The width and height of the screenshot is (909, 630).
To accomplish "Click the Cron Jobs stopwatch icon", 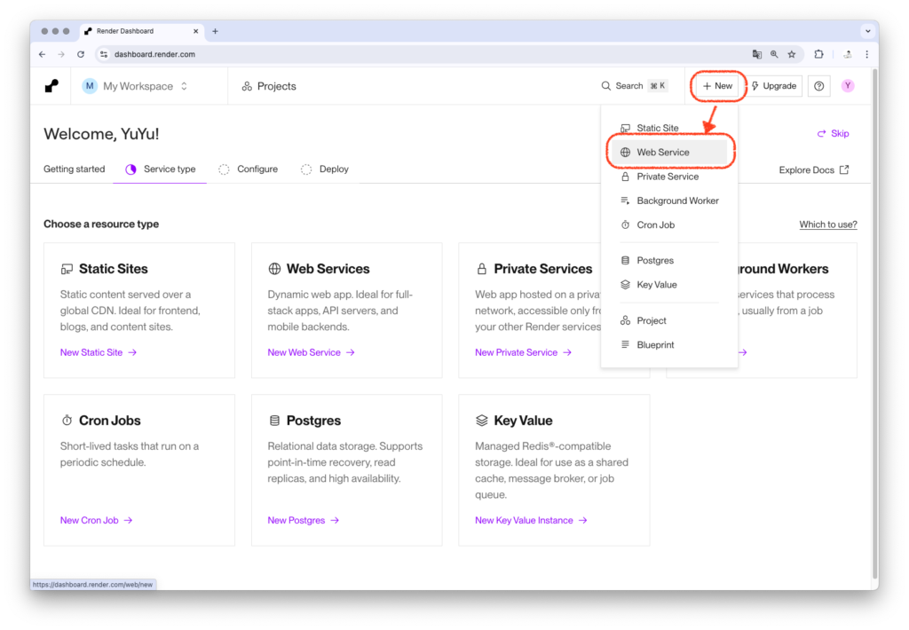I will (67, 421).
